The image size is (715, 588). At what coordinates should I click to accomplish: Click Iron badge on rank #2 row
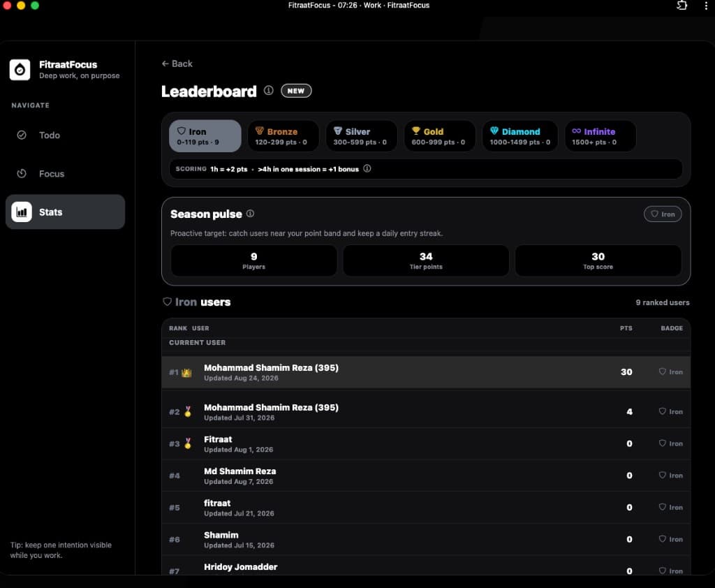(x=671, y=411)
